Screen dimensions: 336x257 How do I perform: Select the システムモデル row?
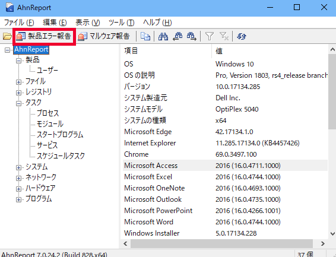(225, 109)
